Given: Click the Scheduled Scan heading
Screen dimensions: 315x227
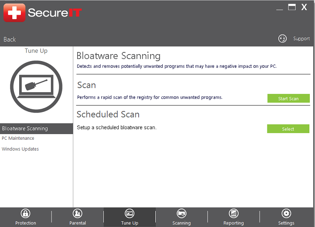Looking at the screenshot, I should point(108,114).
